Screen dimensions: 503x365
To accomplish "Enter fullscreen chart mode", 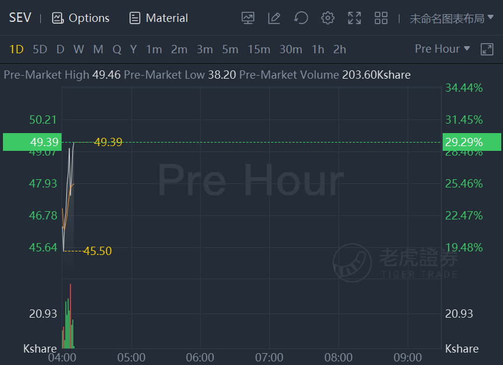I will tap(354, 18).
